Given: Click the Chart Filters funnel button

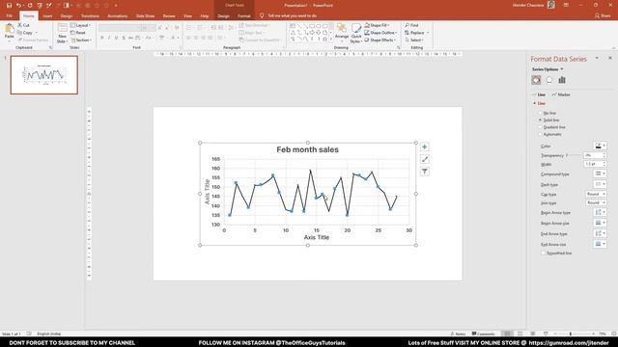Looking at the screenshot, I should coord(425,172).
